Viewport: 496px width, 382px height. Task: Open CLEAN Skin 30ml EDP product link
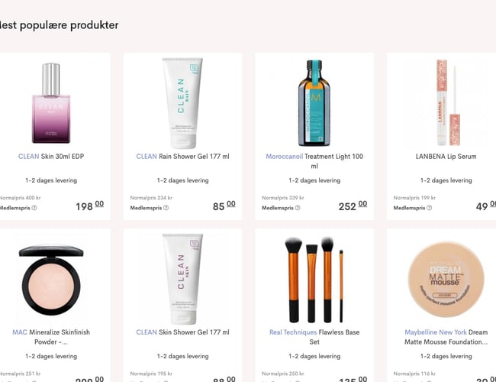51,157
